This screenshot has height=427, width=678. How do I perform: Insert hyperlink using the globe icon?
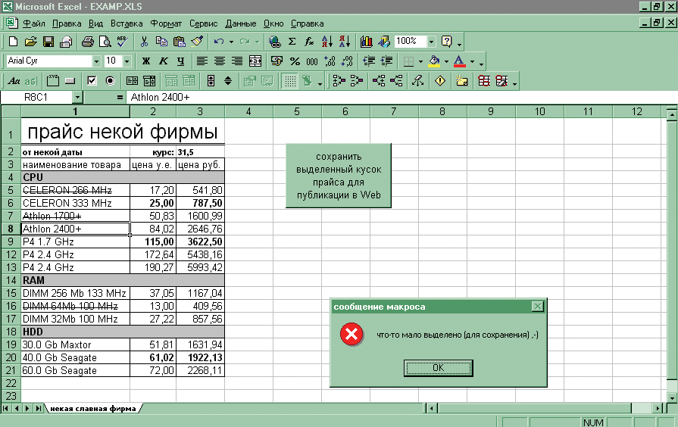coord(274,42)
